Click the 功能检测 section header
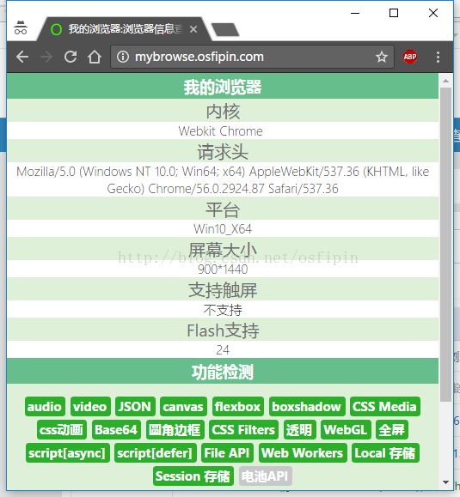 tap(223, 372)
